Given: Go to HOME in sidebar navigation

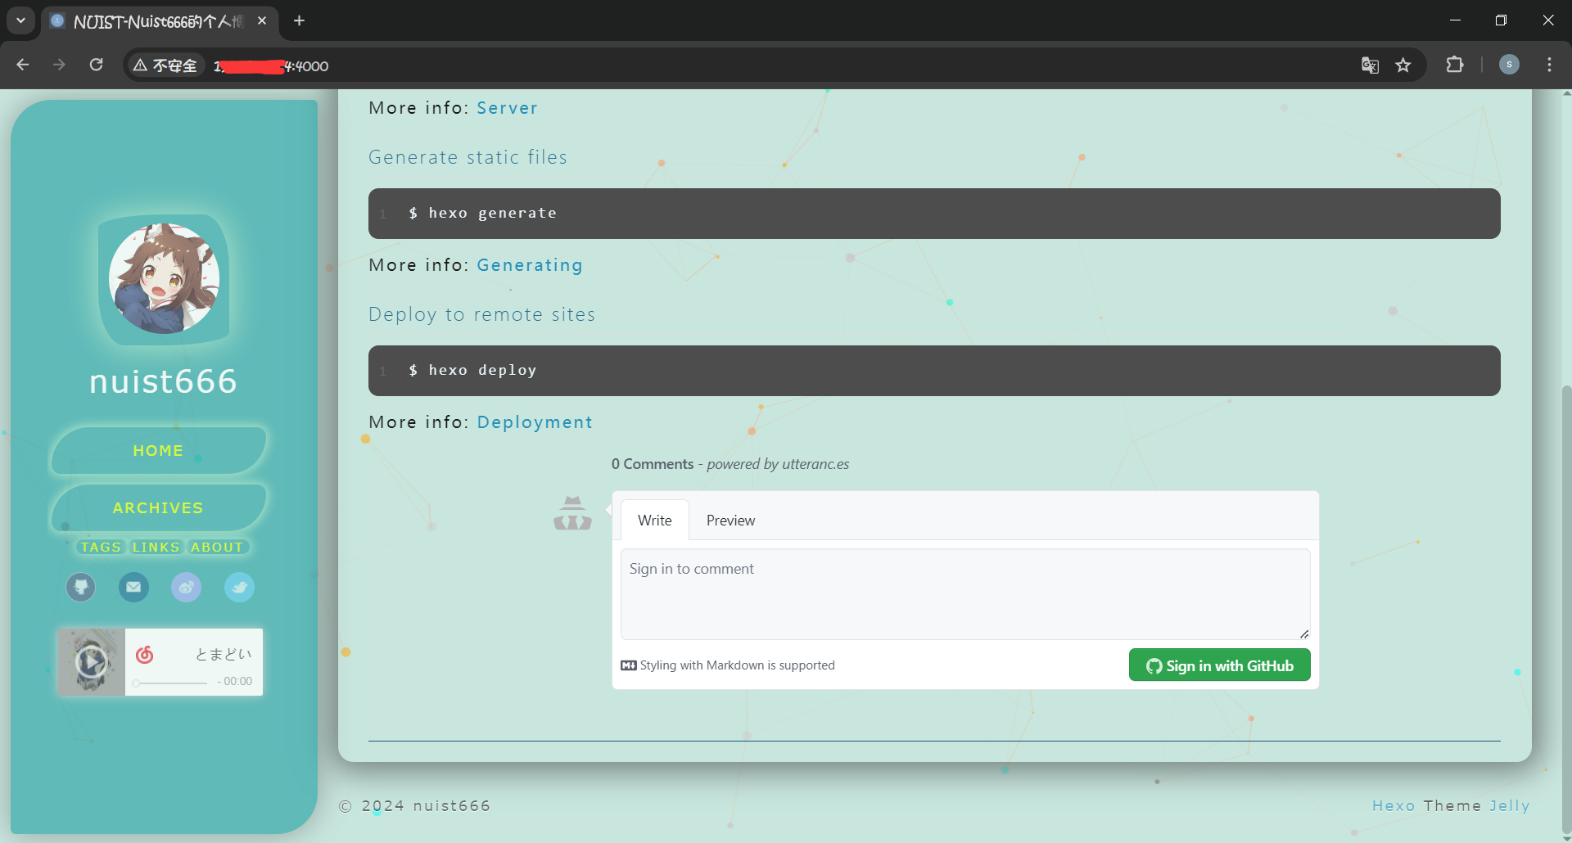Looking at the screenshot, I should click(x=158, y=451).
